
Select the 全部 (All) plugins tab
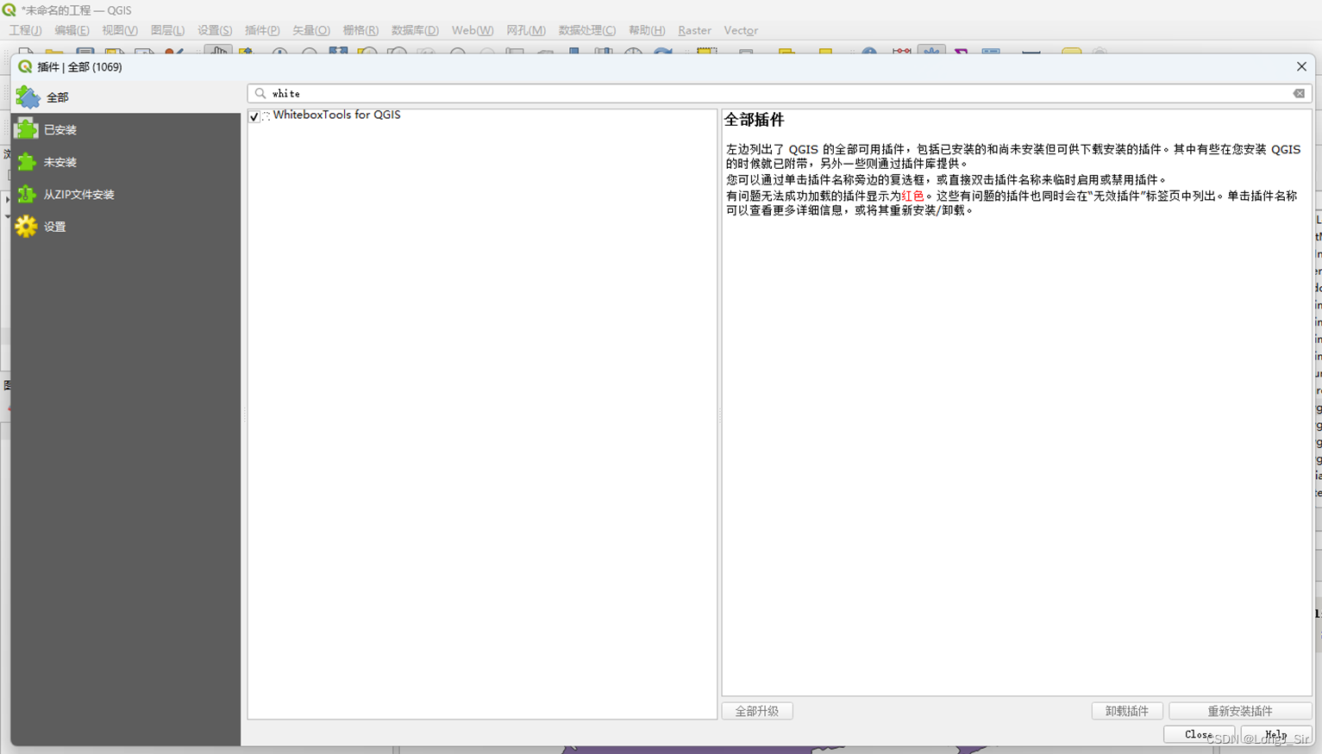(126, 97)
